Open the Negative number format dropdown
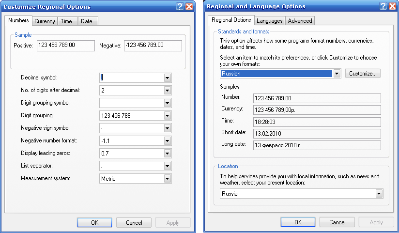 [x=167, y=140]
